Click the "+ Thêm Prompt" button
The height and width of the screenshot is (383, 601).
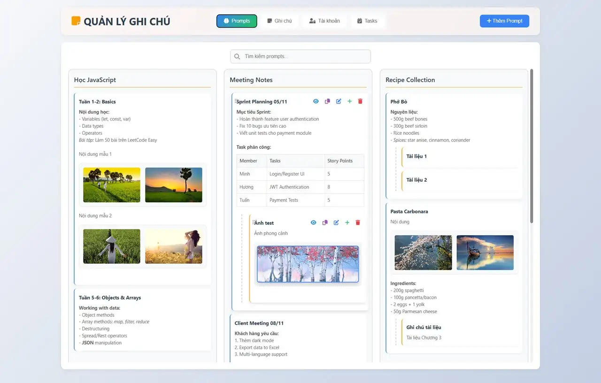pos(504,21)
